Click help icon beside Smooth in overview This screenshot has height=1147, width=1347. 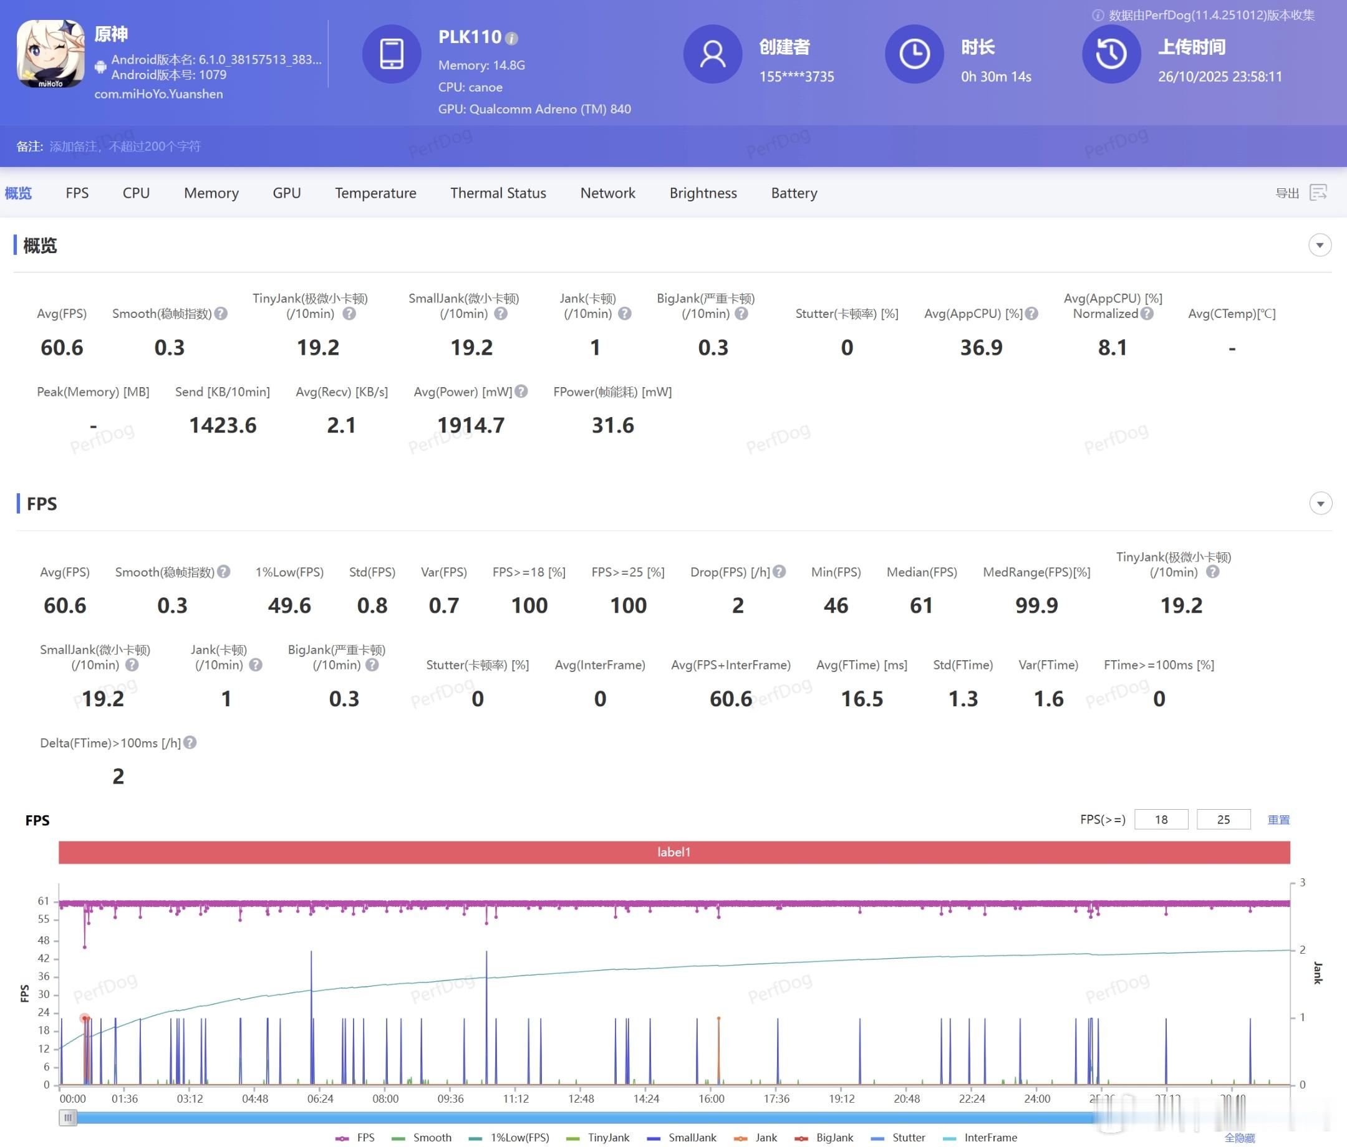point(221,313)
